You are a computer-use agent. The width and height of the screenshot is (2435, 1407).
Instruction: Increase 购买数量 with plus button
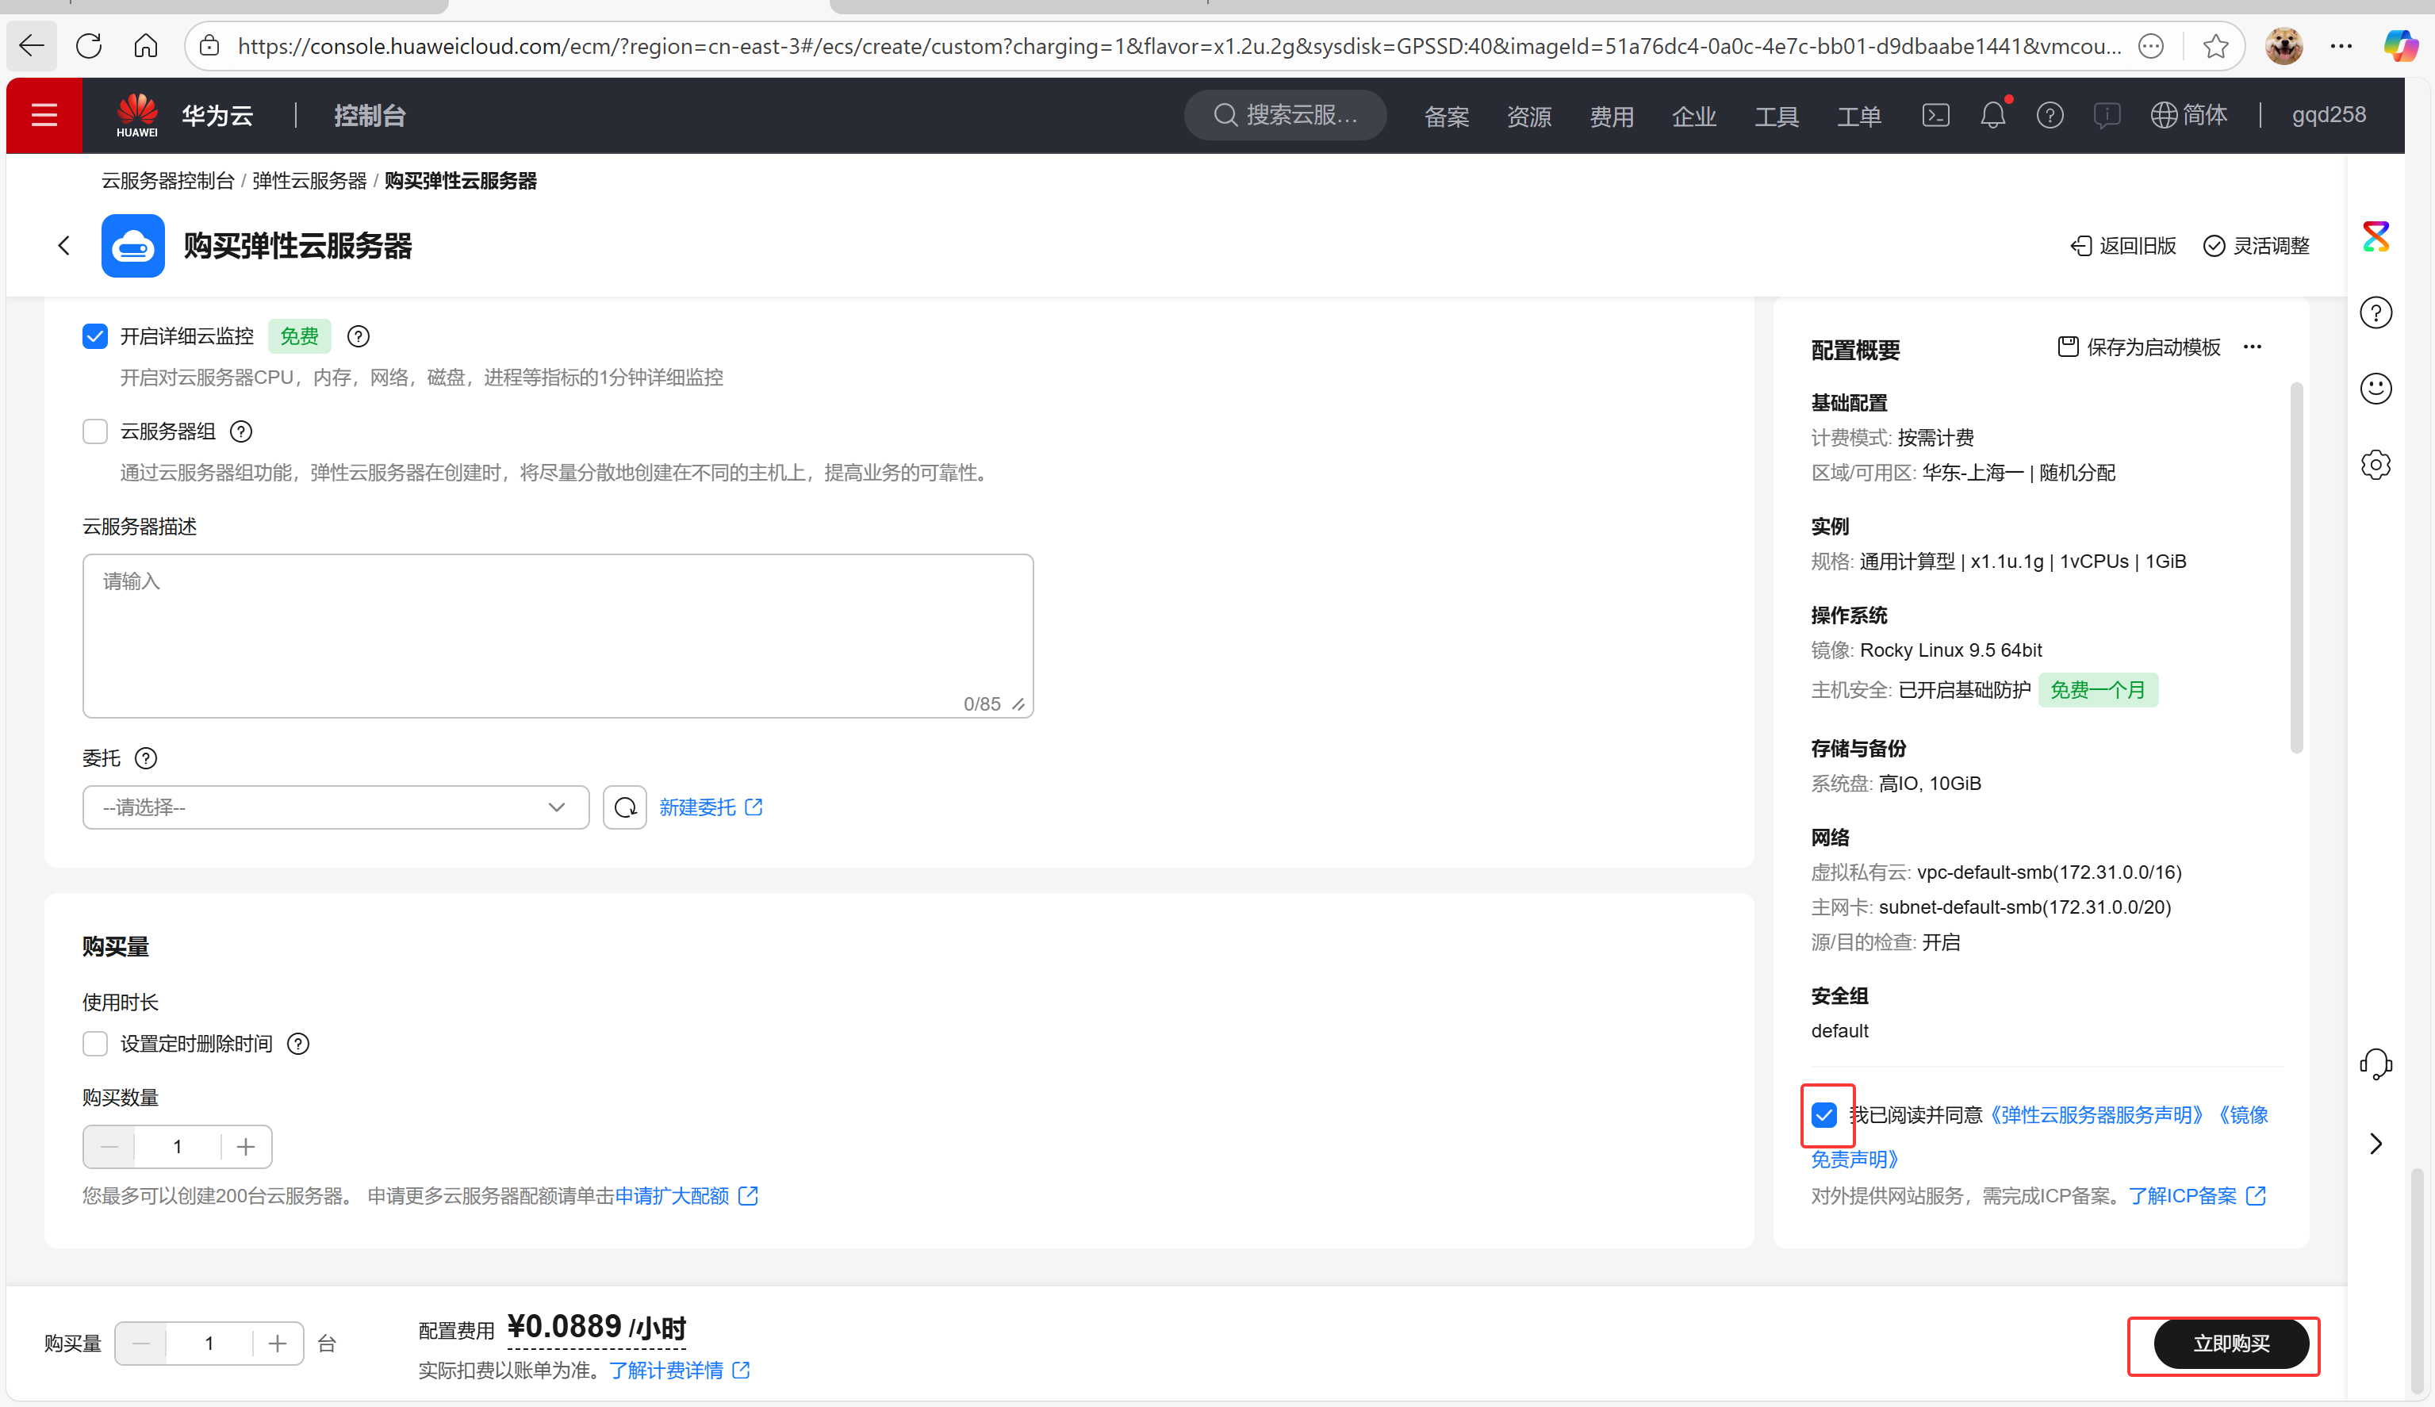(x=245, y=1146)
